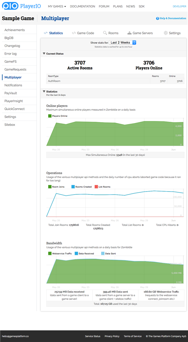This screenshot has height=342, width=188.
Task: Click the Statistics tab pulse icon
Action: 45,33
